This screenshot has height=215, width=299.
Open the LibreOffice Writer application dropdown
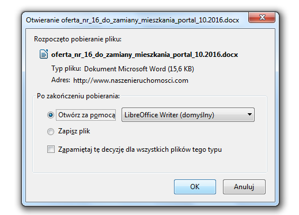point(188,115)
